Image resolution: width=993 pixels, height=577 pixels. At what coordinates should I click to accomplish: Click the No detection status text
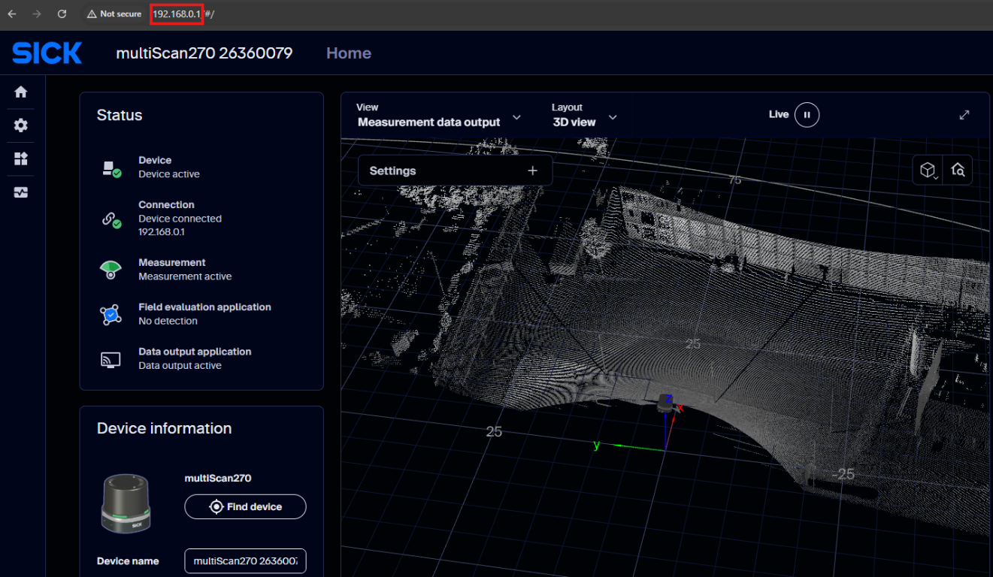tap(168, 321)
